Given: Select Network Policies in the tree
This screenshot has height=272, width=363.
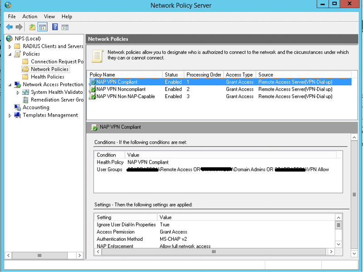Looking at the screenshot, I should point(50,69).
